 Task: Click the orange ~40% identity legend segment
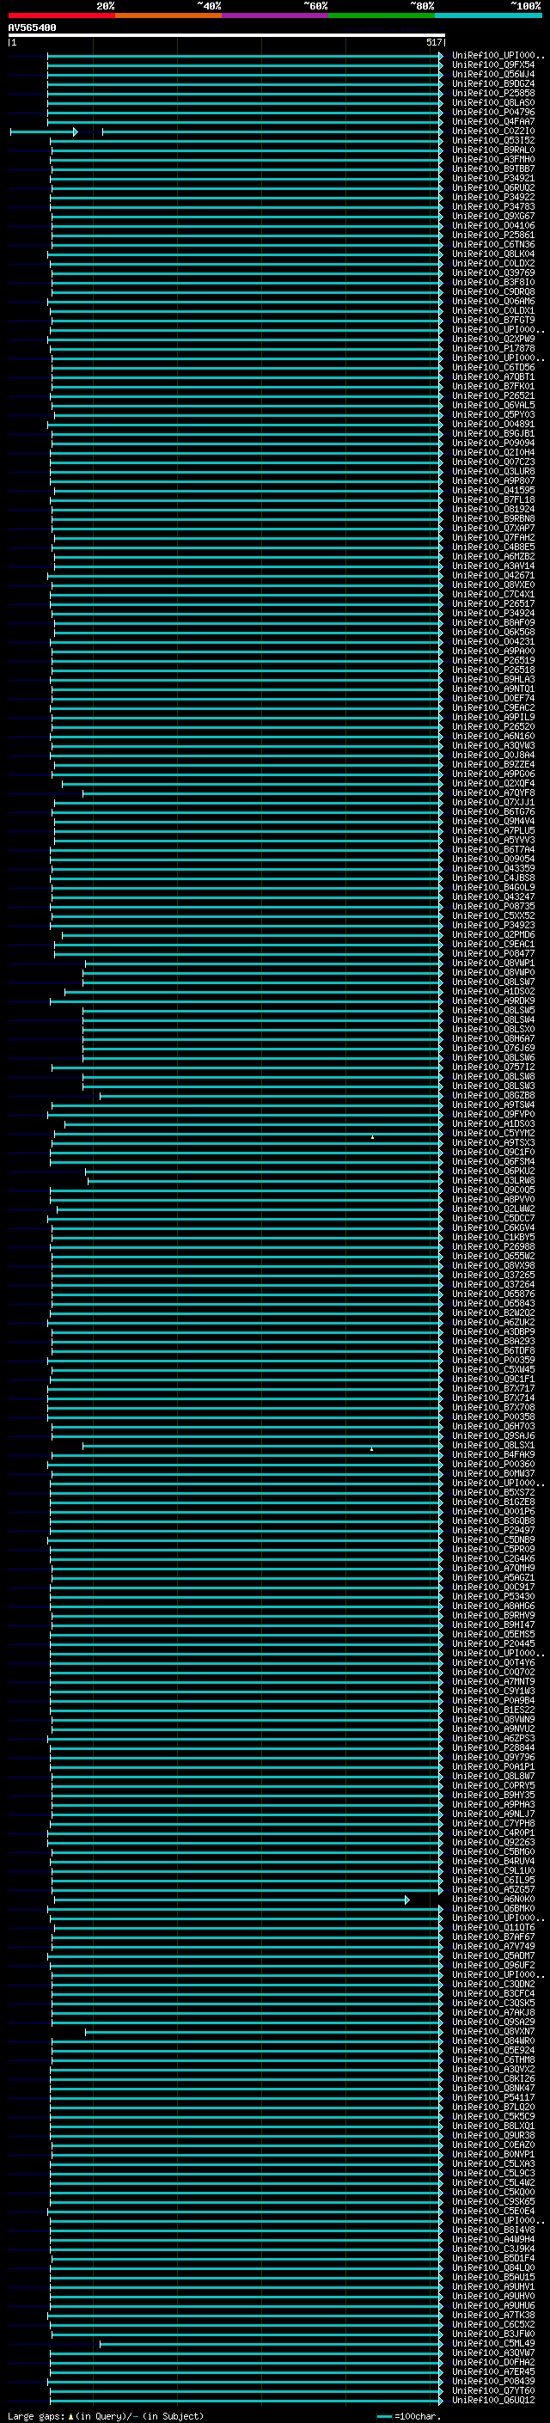[x=168, y=15]
